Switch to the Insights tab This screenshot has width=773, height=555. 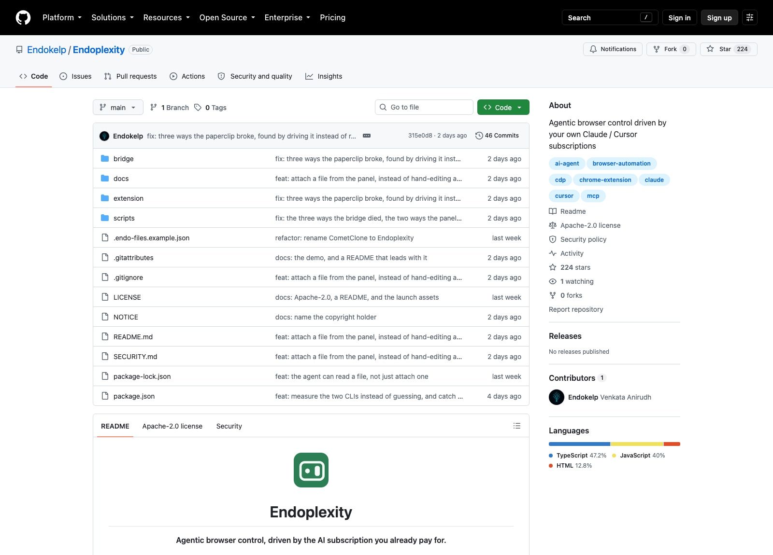click(x=324, y=76)
